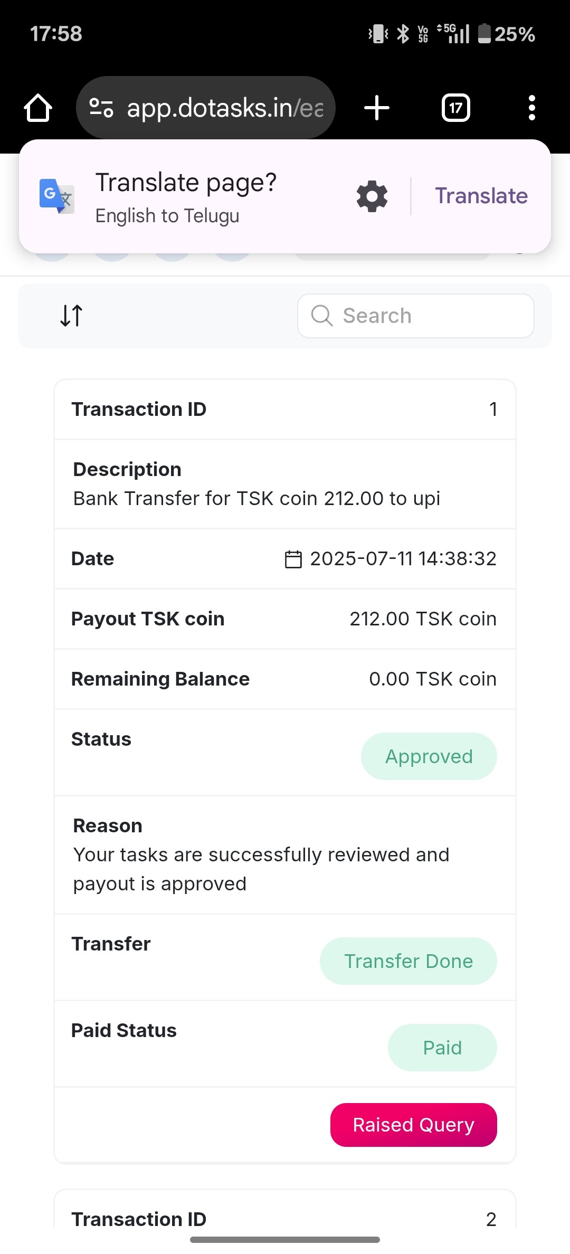Tap the "Translate page?" prompt text
This screenshot has height=1254, width=570.
point(186,183)
